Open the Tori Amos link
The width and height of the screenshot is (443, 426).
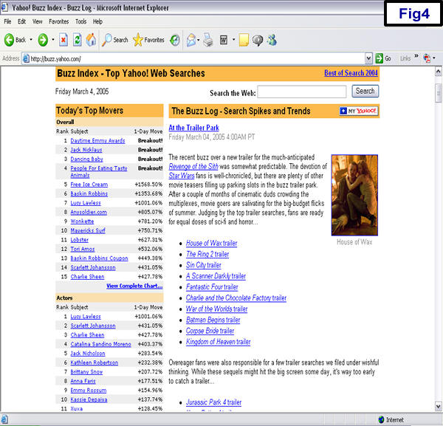click(83, 249)
